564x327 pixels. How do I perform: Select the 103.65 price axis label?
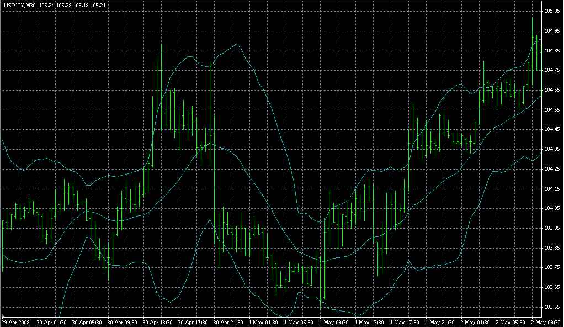tap(552, 287)
